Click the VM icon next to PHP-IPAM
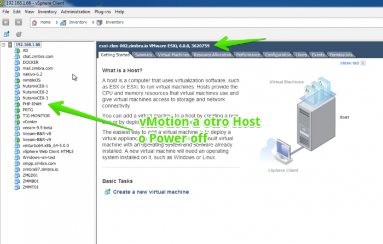This screenshot has height=244, width=383. pyautogui.click(x=17, y=104)
